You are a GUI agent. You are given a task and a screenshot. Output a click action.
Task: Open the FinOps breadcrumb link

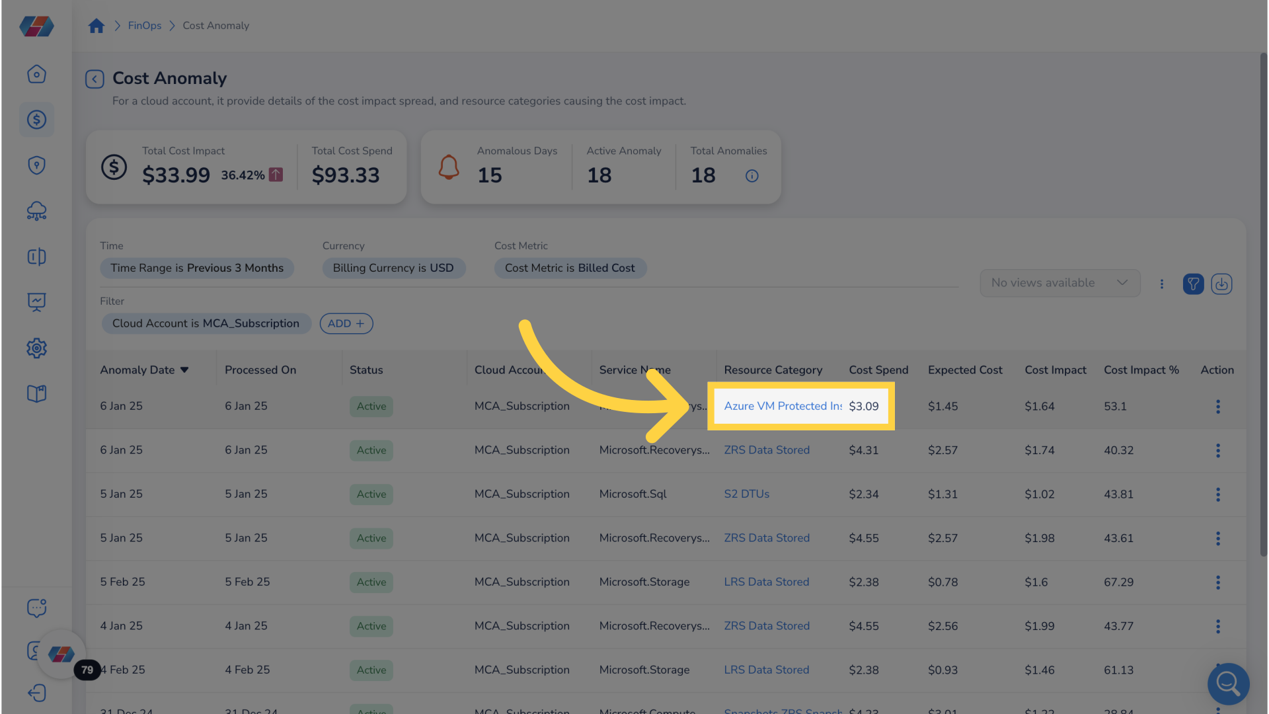(x=144, y=25)
